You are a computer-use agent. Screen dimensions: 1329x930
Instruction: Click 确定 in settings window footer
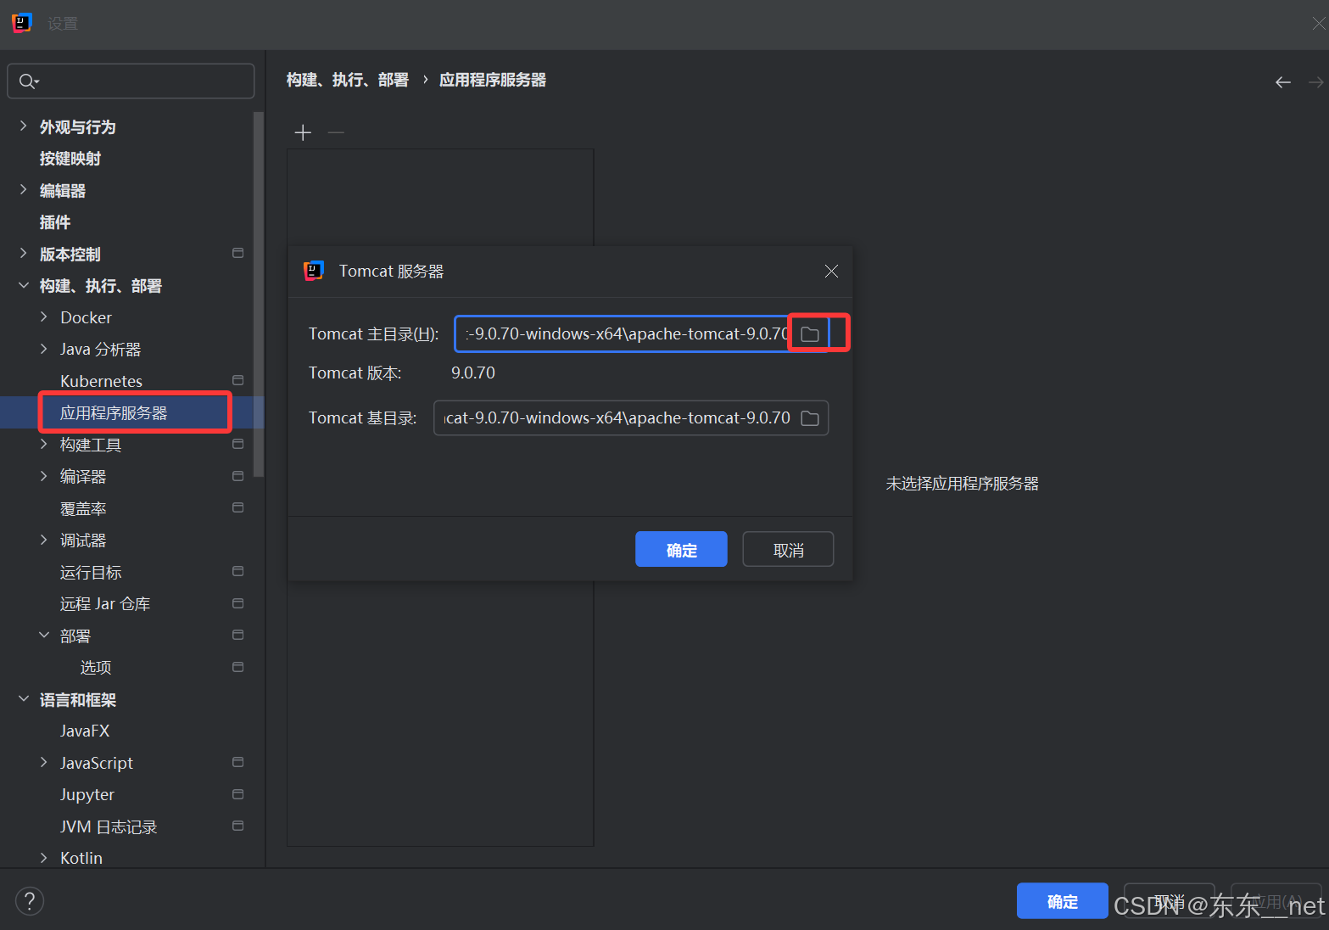(1062, 901)
